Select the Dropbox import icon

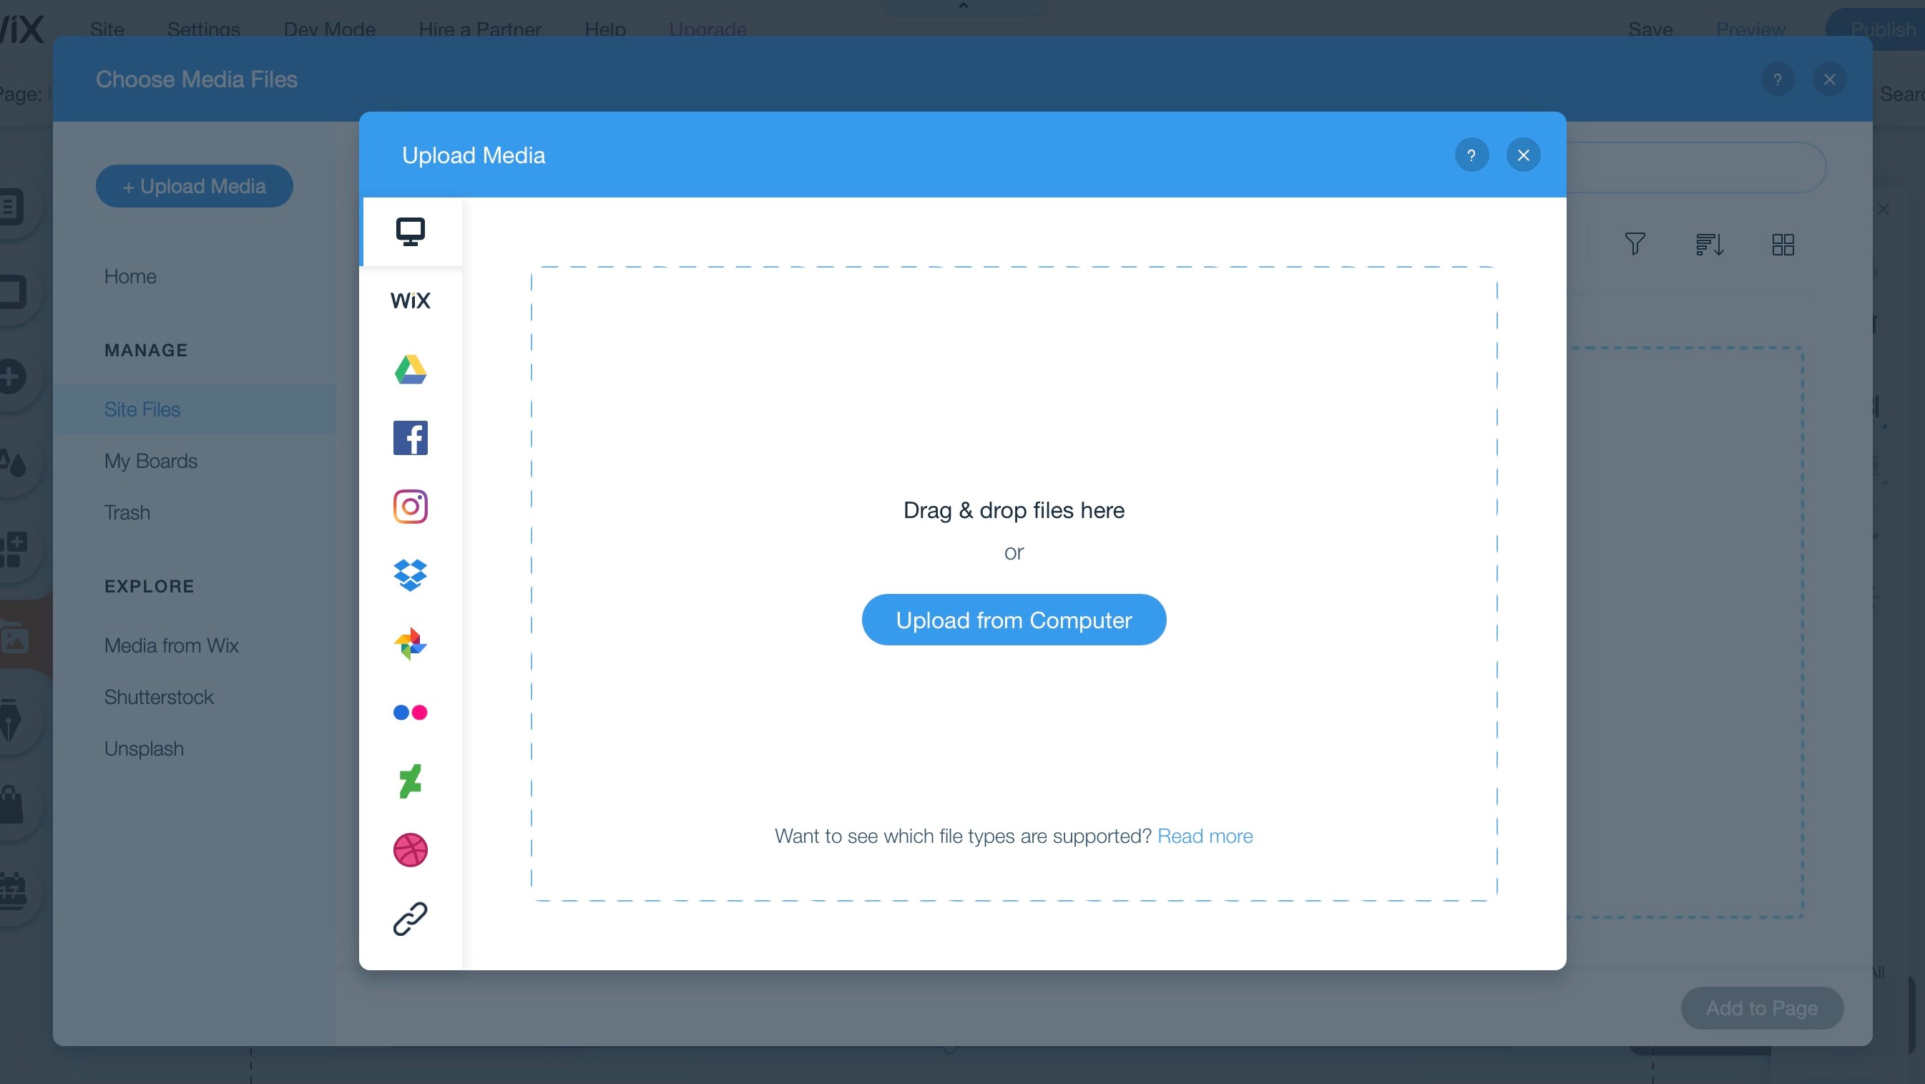click(410, 575)
